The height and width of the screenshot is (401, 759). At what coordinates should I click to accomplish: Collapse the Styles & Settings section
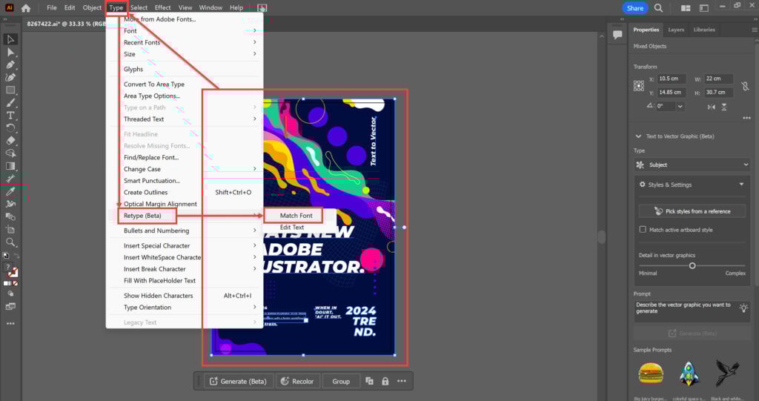741,185
